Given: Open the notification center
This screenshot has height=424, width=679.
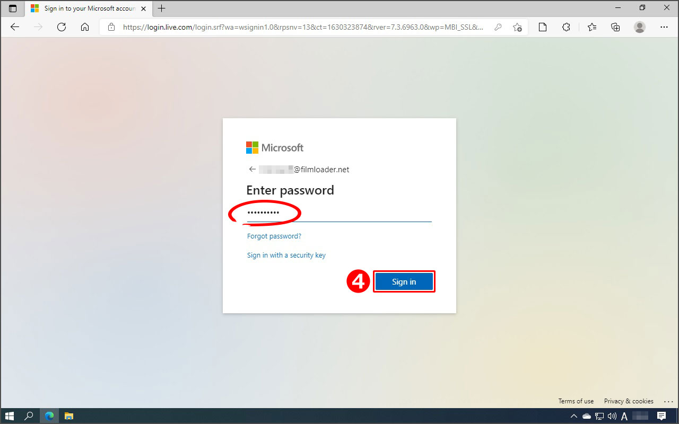Looking at the screenshot, I should (661, 416).
